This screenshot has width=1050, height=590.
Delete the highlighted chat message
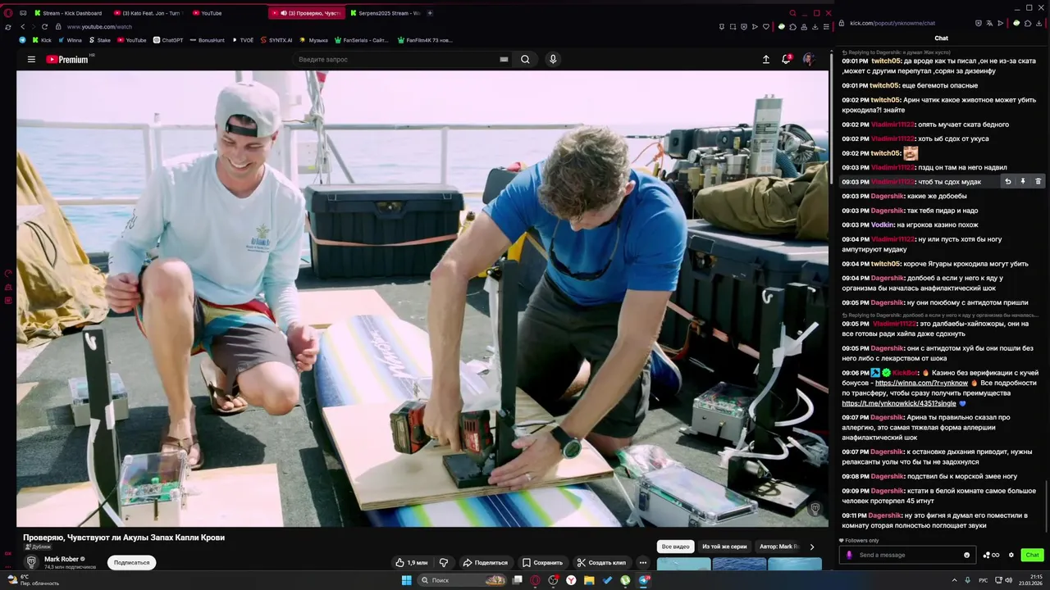pos(1038,182)
